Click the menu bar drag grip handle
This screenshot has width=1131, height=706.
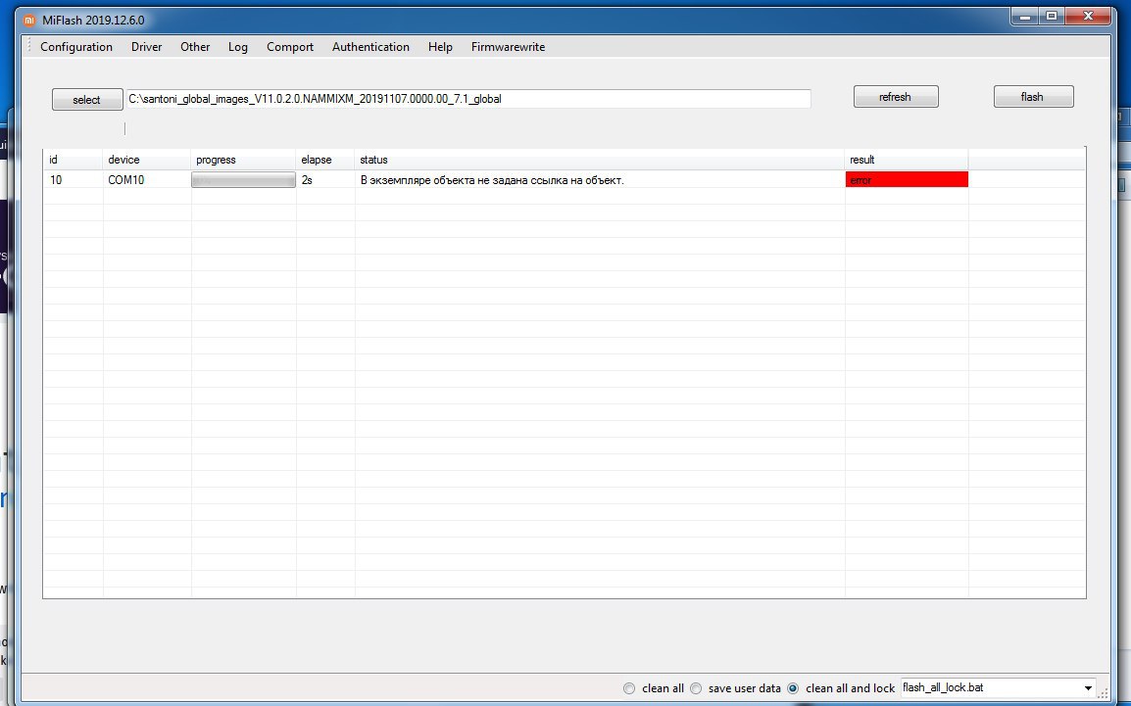click(29, 47)
